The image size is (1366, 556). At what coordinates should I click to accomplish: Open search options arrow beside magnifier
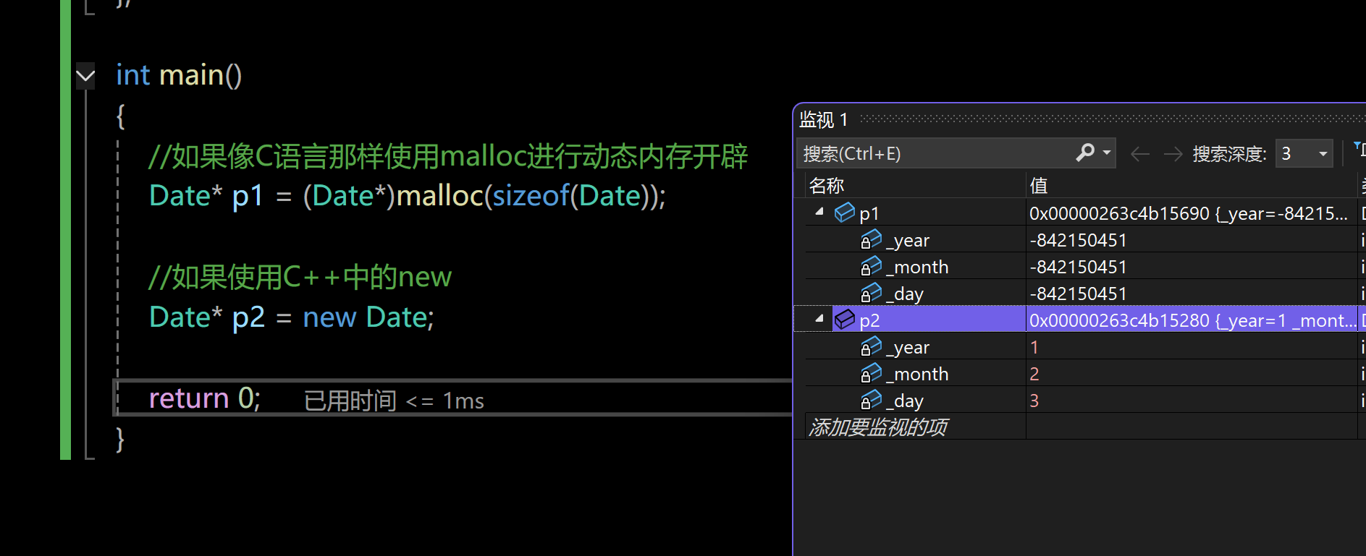click(x=1106, y=153)
